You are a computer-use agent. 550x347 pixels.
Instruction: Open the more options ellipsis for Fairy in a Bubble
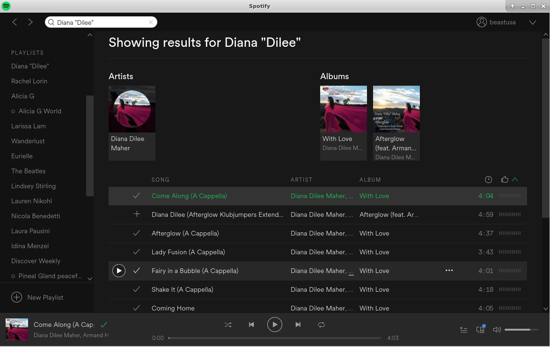pyautogui.click(x=449, y=271)
